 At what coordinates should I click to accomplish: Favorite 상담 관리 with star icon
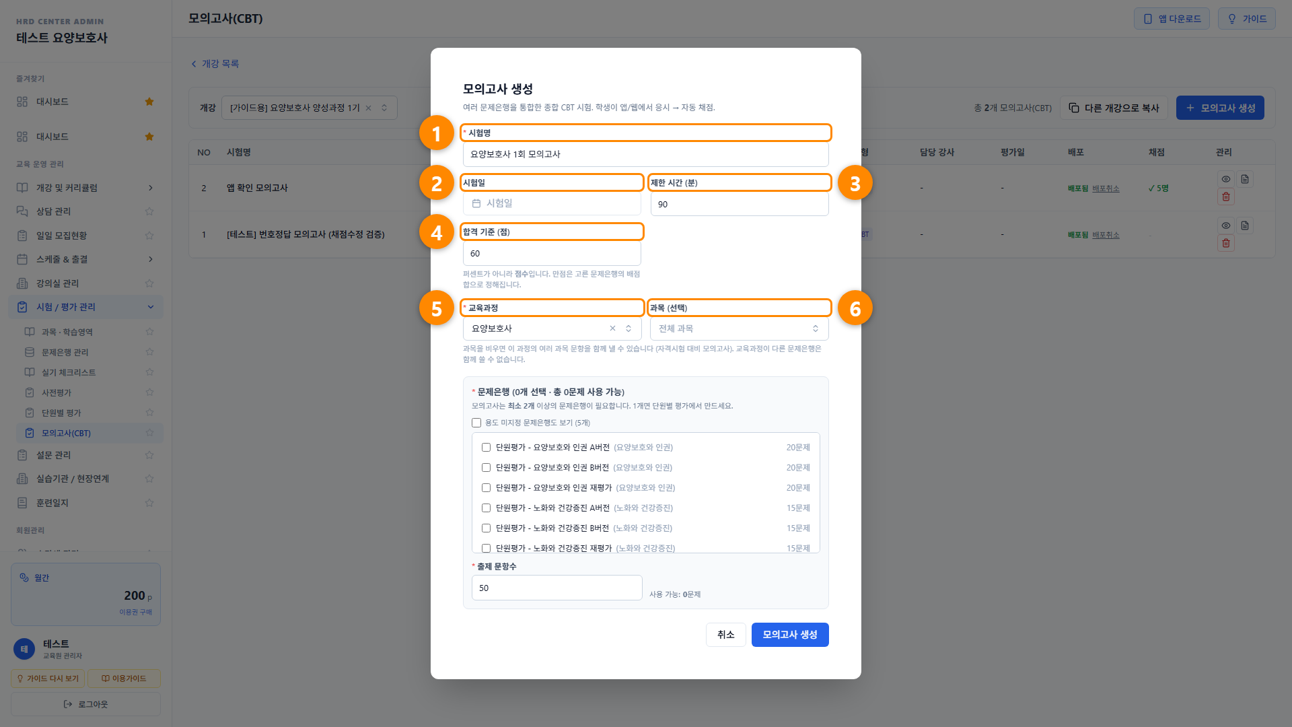(149, 211)
